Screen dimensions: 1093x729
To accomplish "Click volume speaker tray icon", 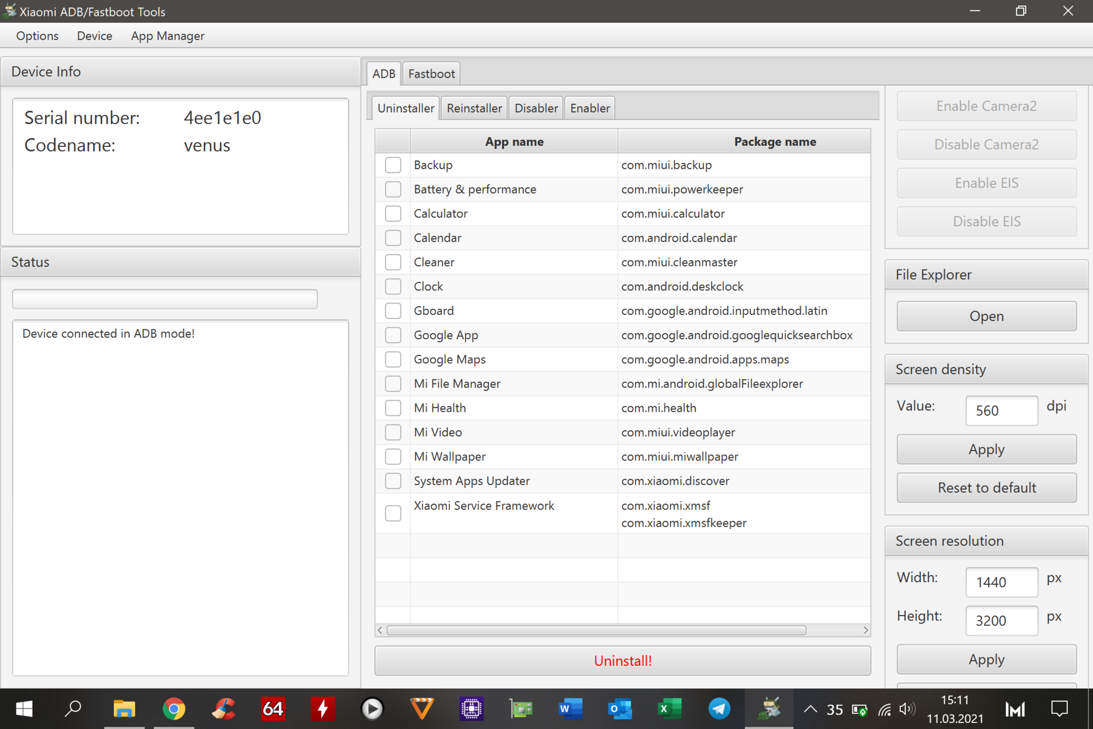I will click(907, 710).
